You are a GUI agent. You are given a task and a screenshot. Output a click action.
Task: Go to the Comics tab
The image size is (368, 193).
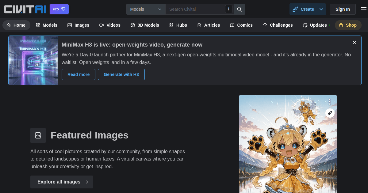241,25
